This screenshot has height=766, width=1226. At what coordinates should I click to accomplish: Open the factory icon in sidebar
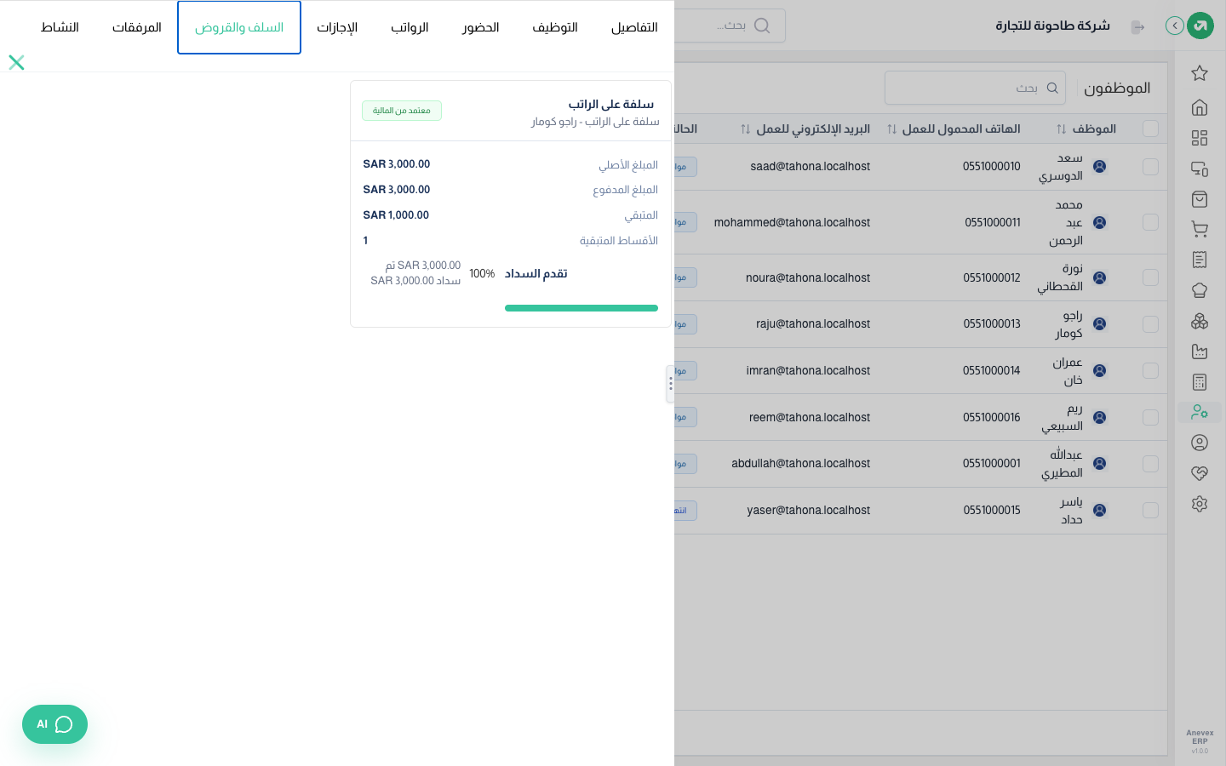(1200, 352)
